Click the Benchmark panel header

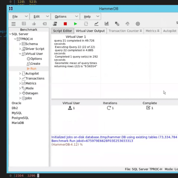(29, 30)
